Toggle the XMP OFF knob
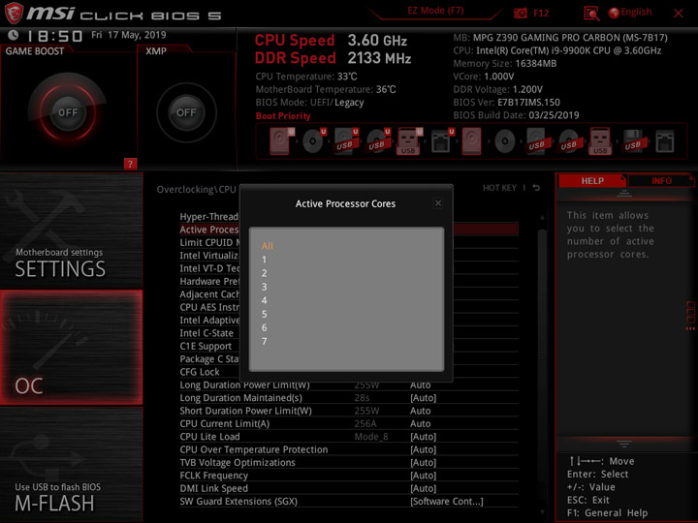The image size is (698, 523). pyautogui.click(x=186, y=112)
